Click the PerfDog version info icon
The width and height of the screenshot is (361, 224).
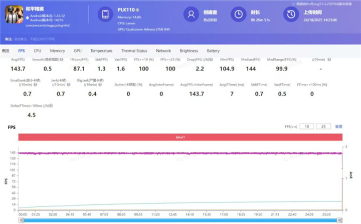pos(293,4)
